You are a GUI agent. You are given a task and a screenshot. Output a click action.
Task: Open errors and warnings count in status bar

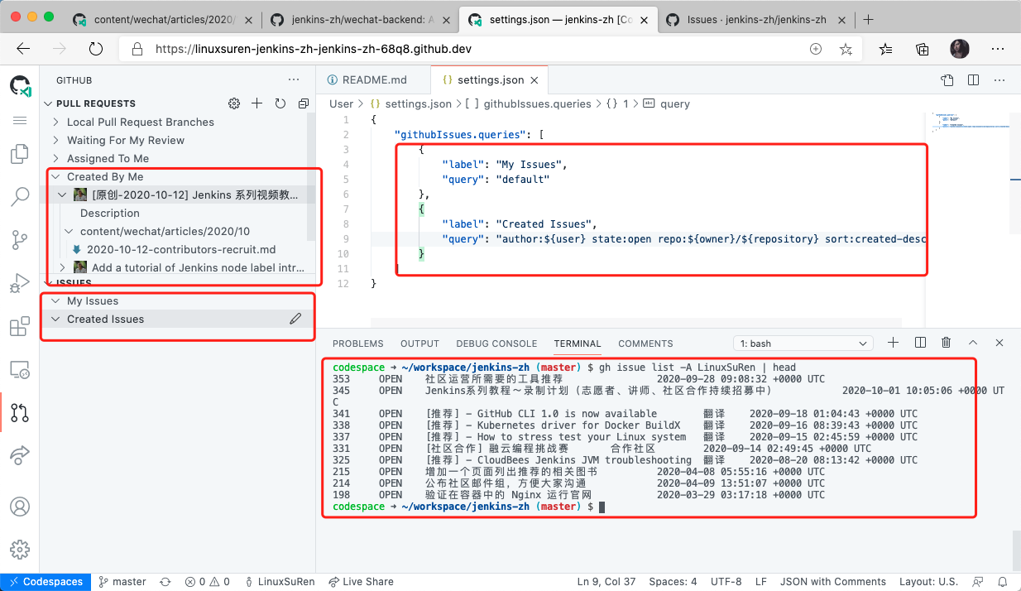[x=207, y=582]
